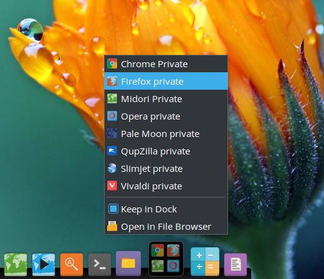Launch the media player dock icon
The image size is (324, 279).
[44, 265]
